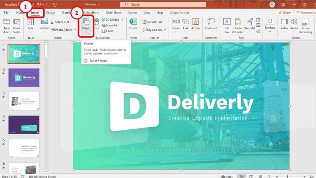Open the Forms button
Viewport: 316px width, 178px height.
coord(133,25)
